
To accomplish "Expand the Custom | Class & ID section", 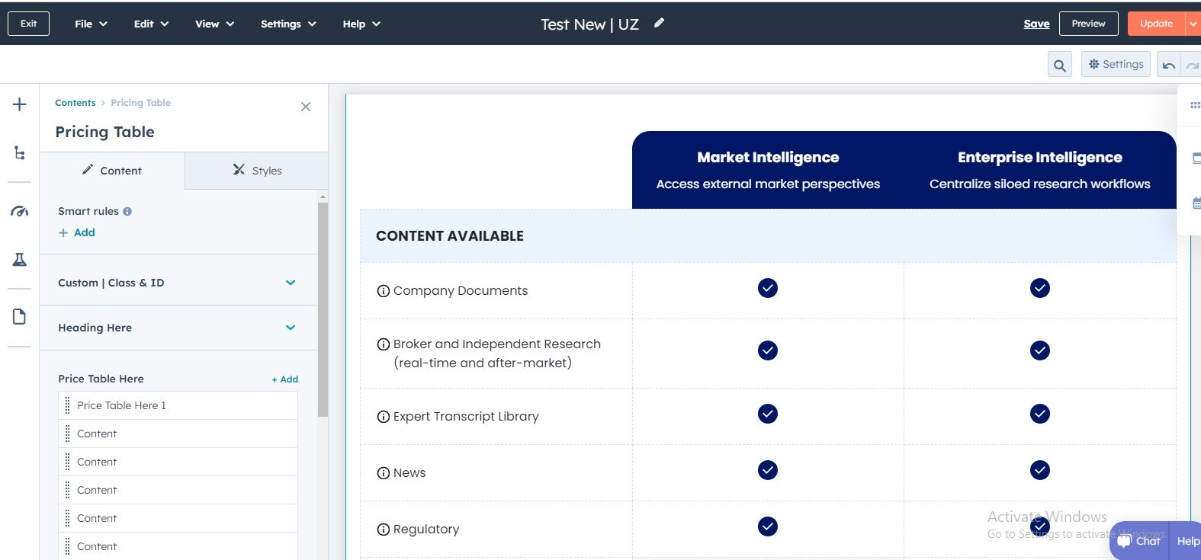I will coord(290,283).
